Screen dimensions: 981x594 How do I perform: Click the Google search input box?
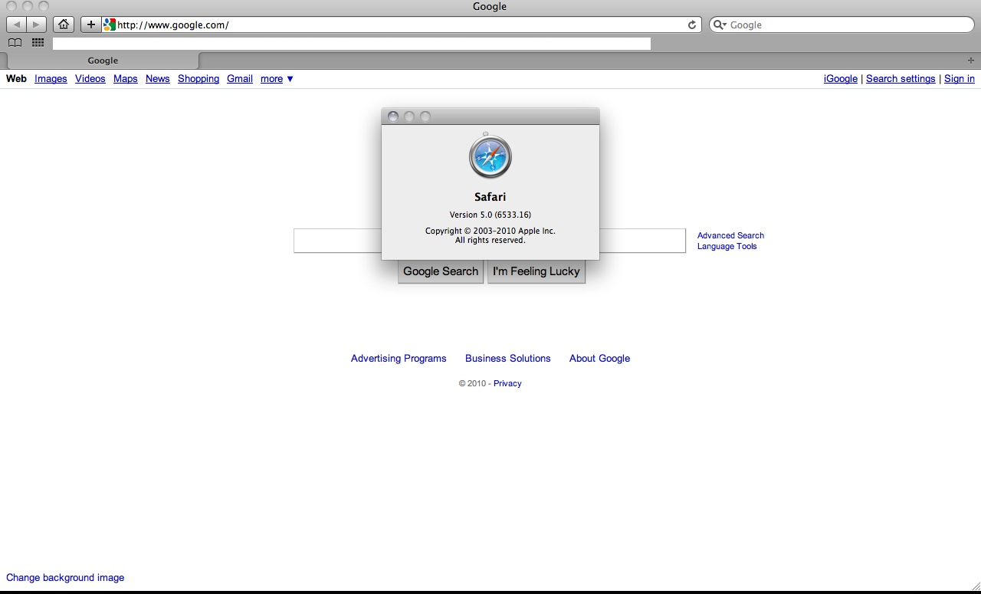point(490,241)
